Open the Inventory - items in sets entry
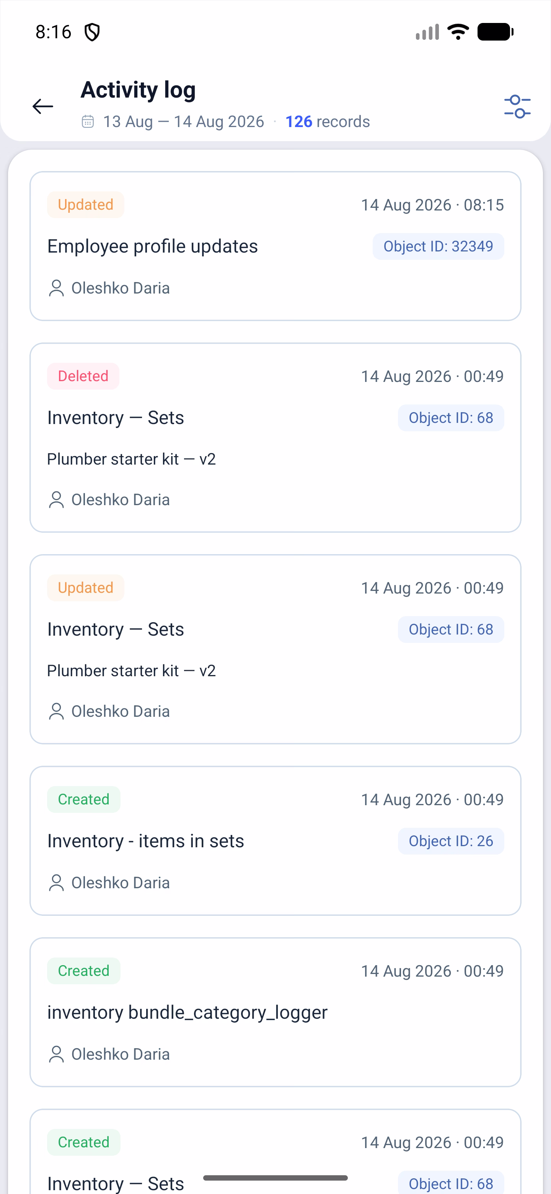551x1194 pixels. [x=275, y=841]
